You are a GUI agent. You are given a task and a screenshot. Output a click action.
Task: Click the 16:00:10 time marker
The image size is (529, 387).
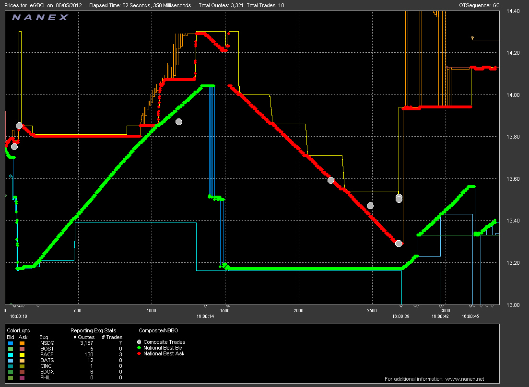19,317
